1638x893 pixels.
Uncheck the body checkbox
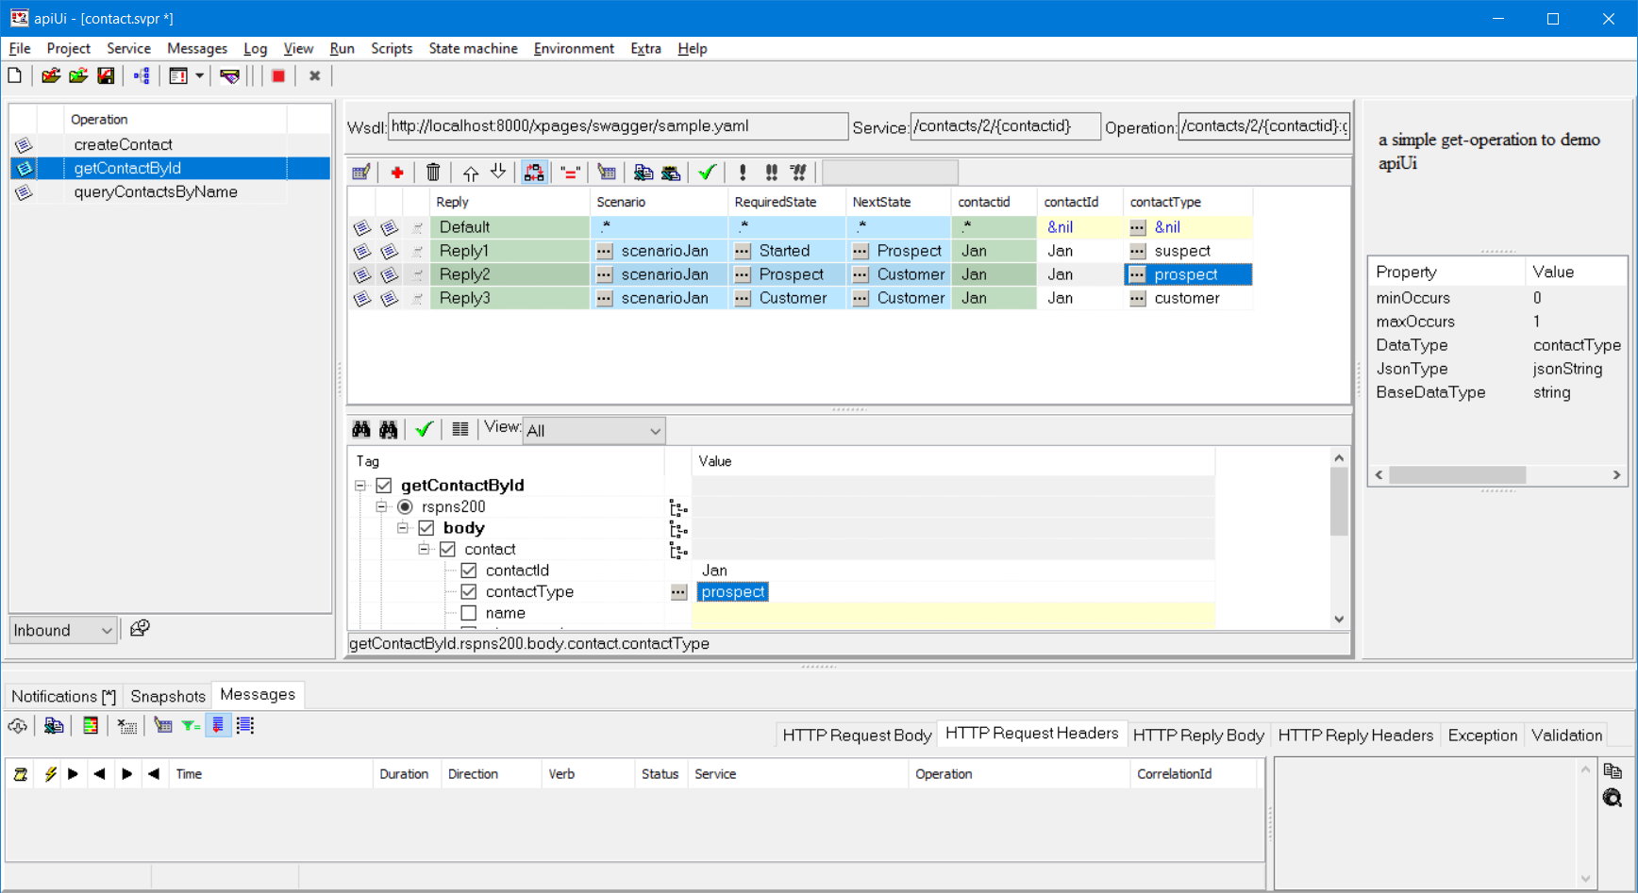pyautogui.click(x=426, y=528)
